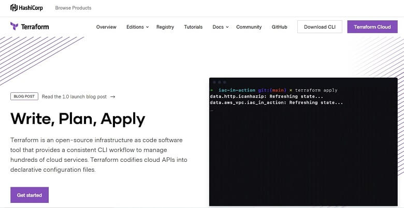Screen dimensions: 404x208
Task: Click the BLOG POST badge
Action: coord(24,96)
